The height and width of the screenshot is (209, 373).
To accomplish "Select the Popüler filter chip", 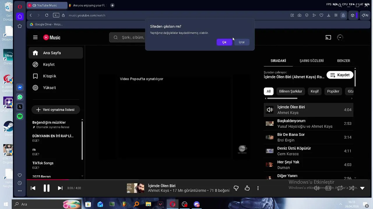I will pyautogui.click(x=333, y=91).
